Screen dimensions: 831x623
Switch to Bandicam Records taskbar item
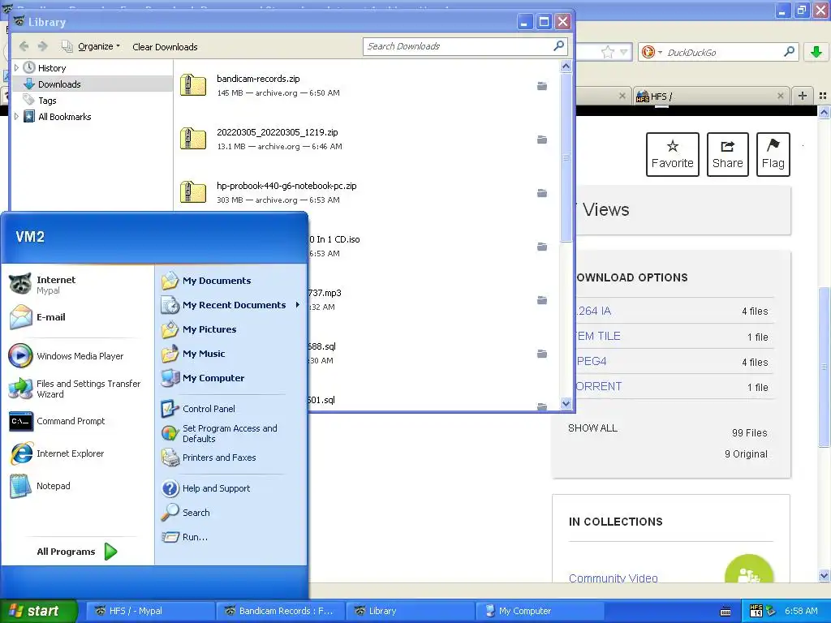280,611
